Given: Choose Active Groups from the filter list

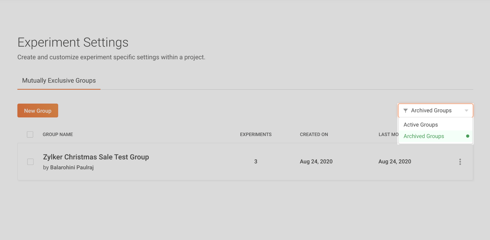Looking at the screenshot, I should point(421,125).
